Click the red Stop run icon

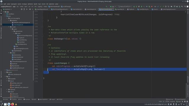tap(152, 6)
